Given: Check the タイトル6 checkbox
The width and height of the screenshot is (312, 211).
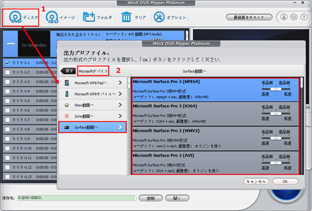Looking at the screenshot, I should [7, 110].
